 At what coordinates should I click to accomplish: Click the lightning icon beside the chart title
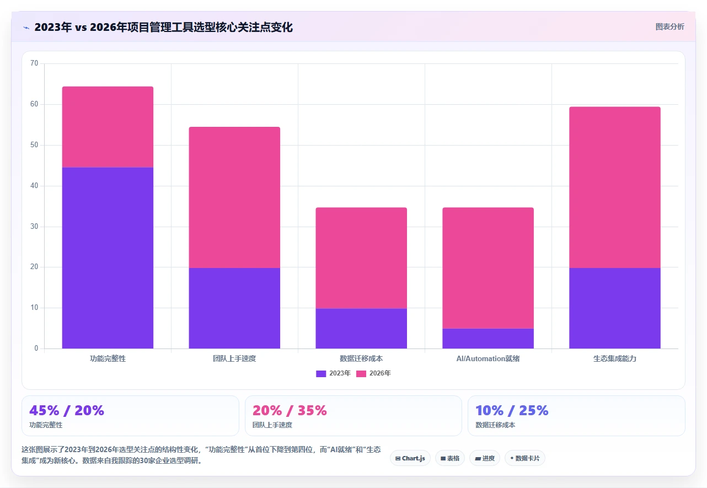pyautogui.click(x=26, y=27)
